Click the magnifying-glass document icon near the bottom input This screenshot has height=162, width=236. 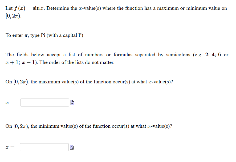pyautogui.click(x=71, y=147)
